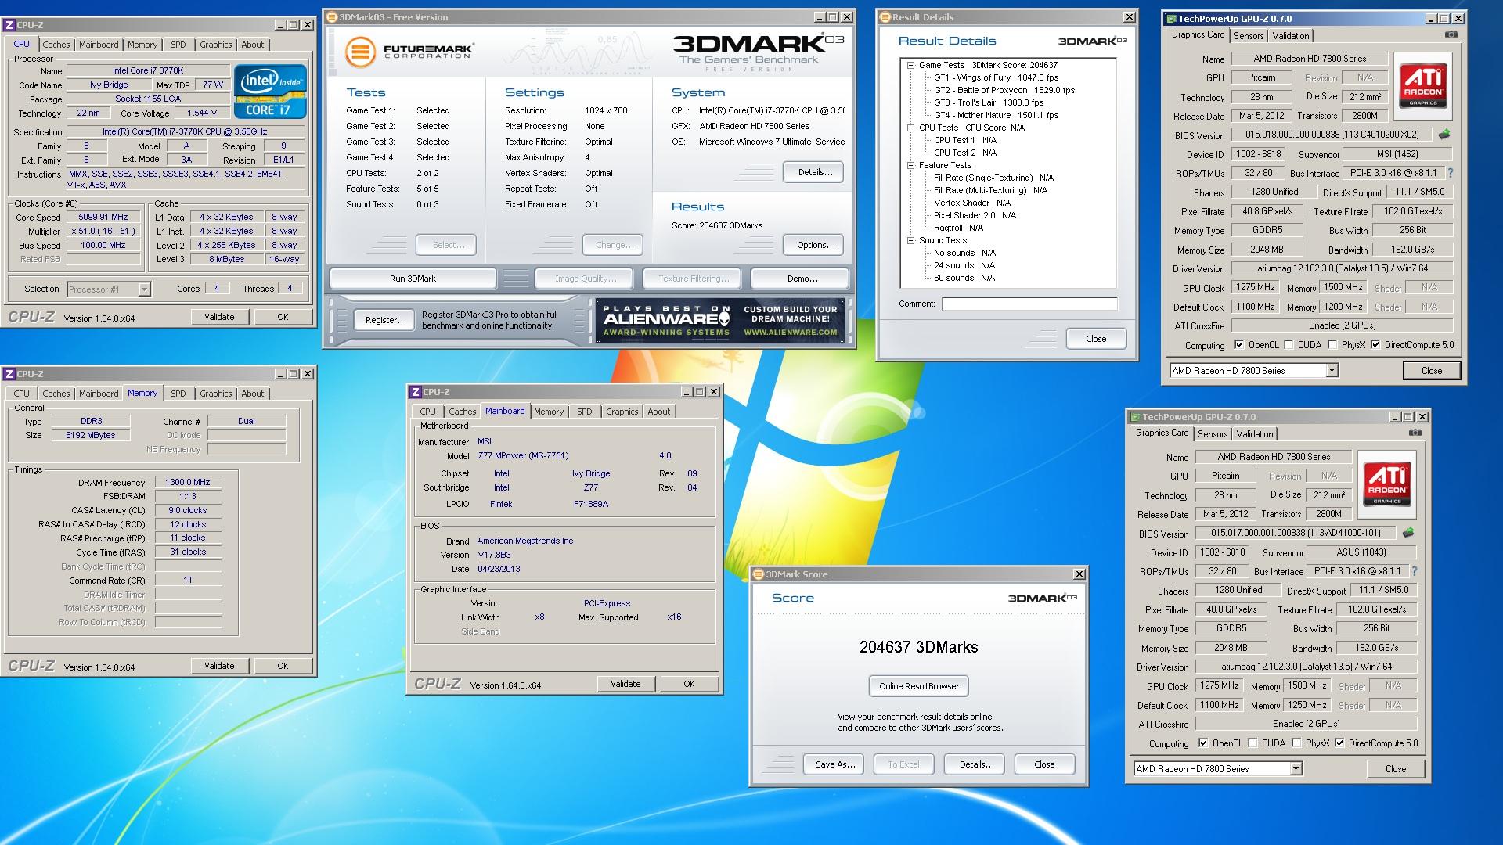Click the CPU-Z Z icon in Mainboard window title
The height and width of the screenshot is (845, 1503).
416,392
